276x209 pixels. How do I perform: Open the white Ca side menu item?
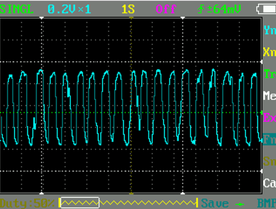[x=270, y=183]
